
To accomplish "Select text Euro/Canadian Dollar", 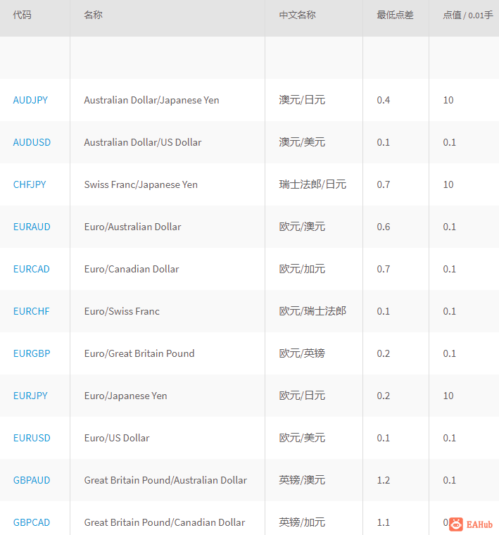I will point(132,269).
